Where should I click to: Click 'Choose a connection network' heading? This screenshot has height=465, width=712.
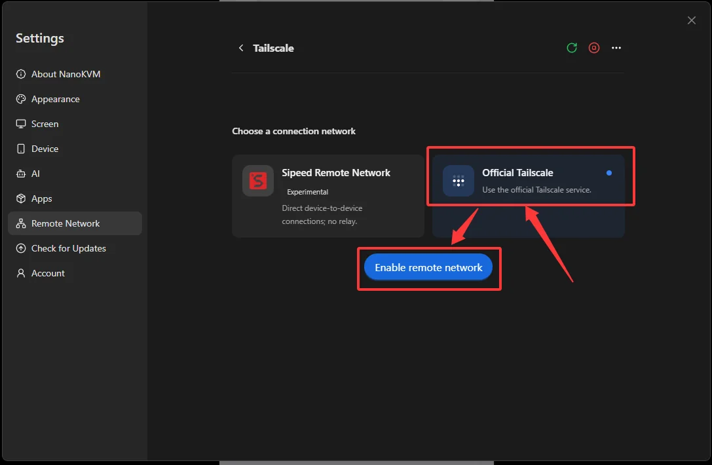coord(294,131)
